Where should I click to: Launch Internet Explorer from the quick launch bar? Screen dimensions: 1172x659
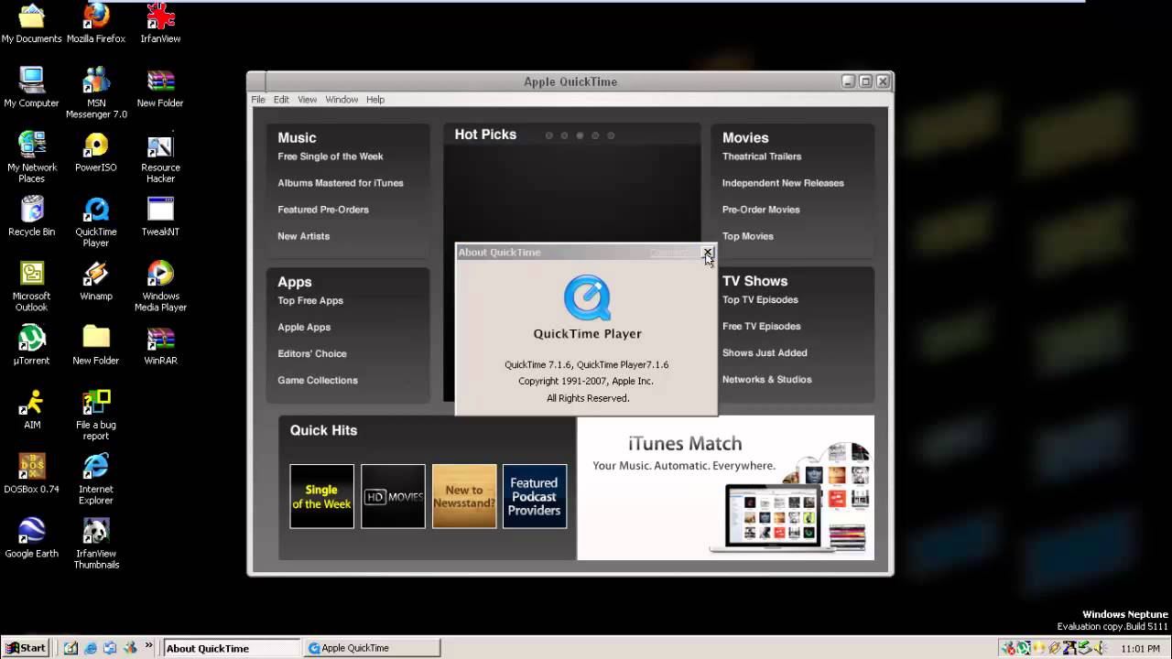tap(91, 648)
